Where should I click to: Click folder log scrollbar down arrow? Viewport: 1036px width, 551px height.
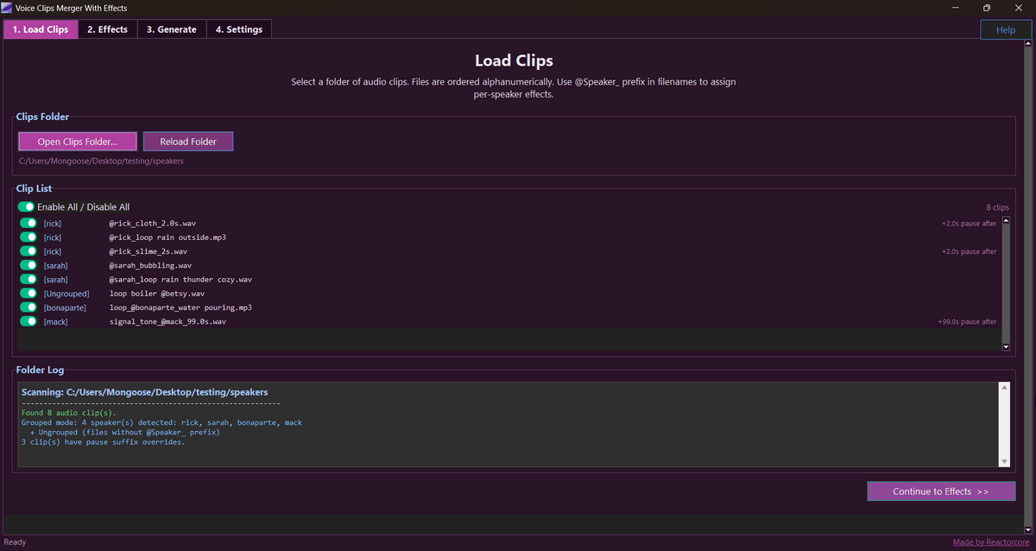pyautogui.click(x=1004, y=462)
